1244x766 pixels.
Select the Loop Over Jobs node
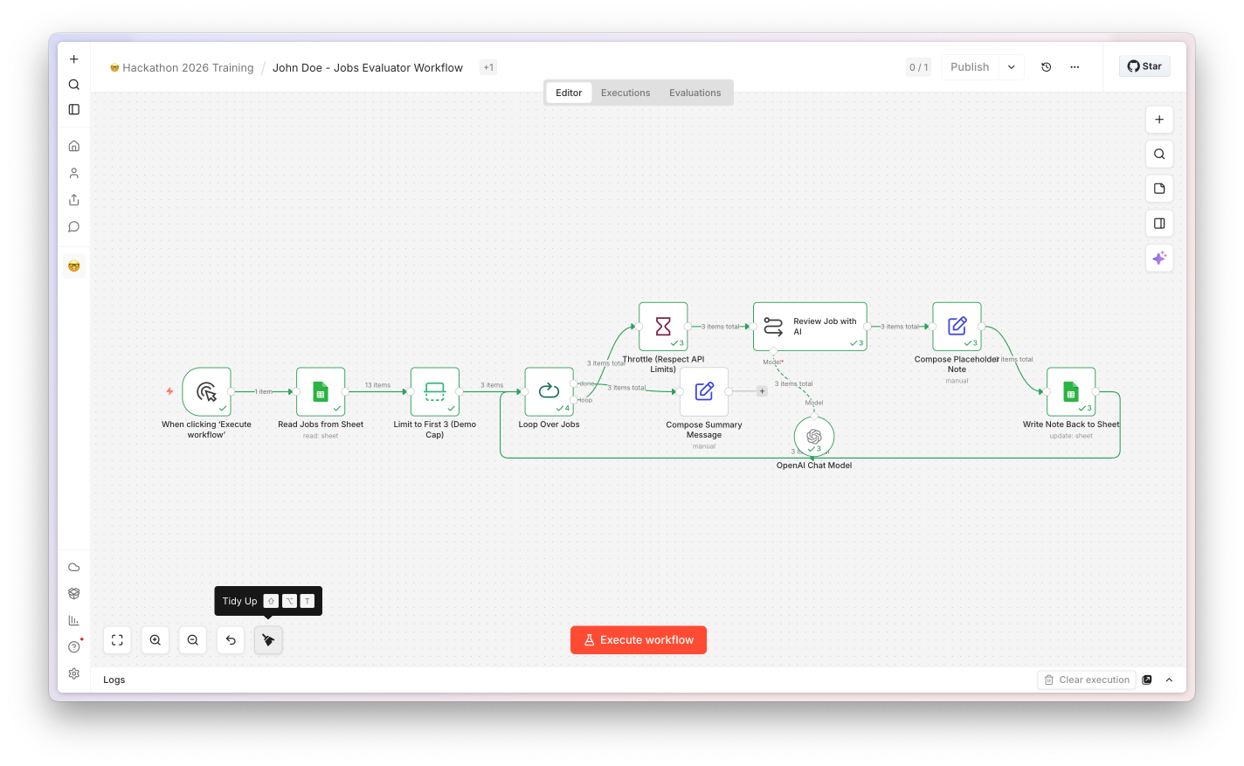click(549, 391)
